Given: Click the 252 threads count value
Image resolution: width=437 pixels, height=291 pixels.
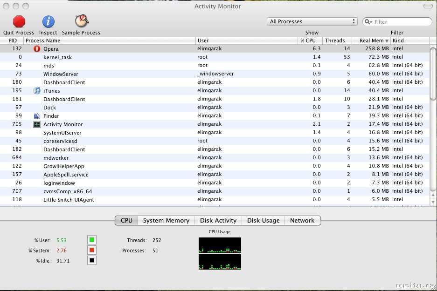Looking at the screenshot, I should pos(157,240).
